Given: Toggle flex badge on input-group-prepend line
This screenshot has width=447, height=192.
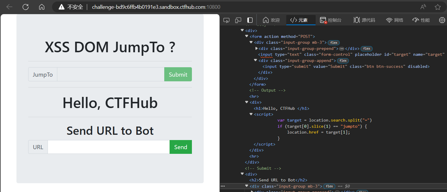Looking at the screenshot, I should (366, 48).
